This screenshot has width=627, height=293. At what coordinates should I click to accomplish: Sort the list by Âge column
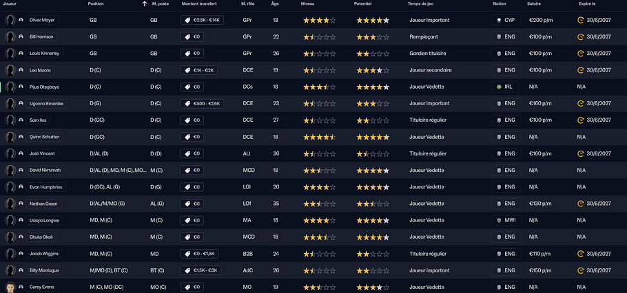(275, 4)
